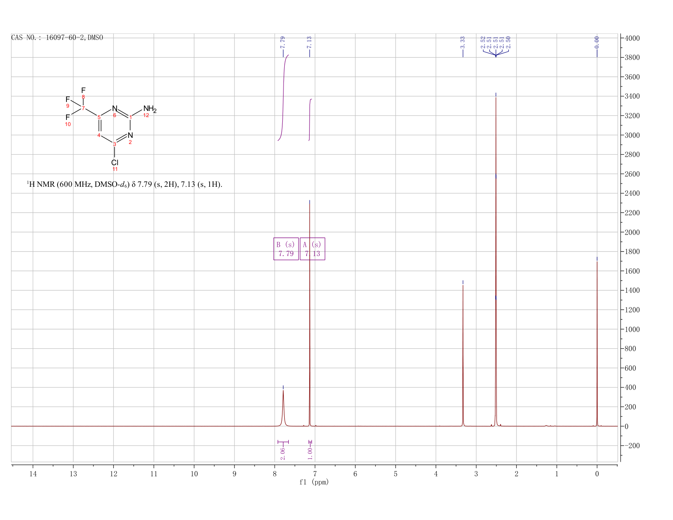Click the 1H NMR summary text line
Image resolution: width=673 pixels, height=520 pixels.
[125, 184]
